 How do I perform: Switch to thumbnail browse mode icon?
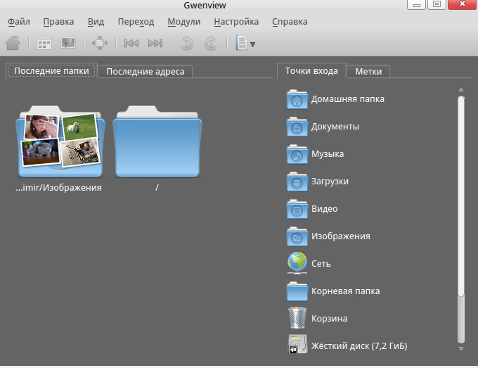(44, 43)
